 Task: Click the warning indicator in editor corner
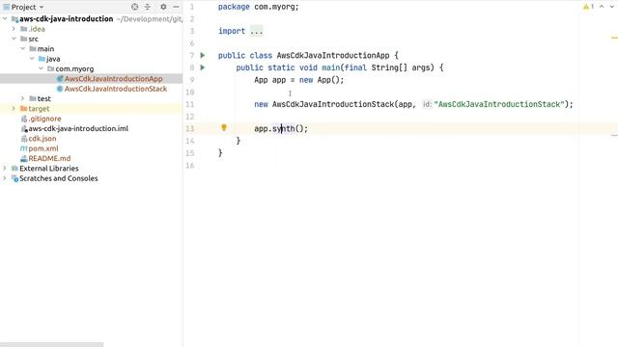point(588,7)
